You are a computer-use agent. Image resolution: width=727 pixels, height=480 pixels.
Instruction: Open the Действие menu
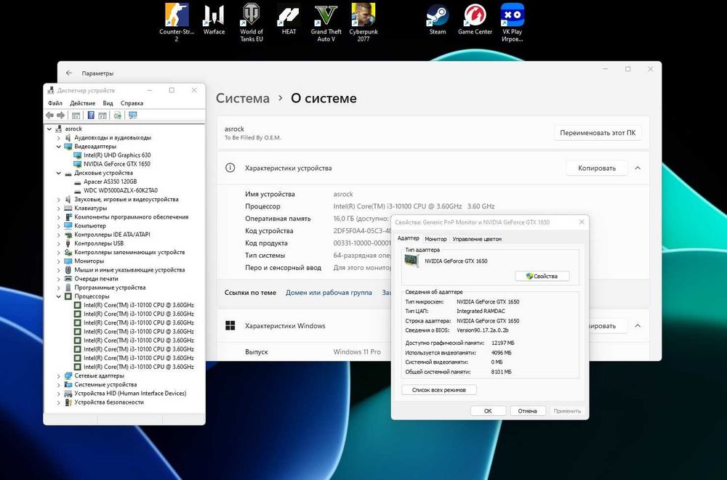pyautogui.click(x=83, y=103)
